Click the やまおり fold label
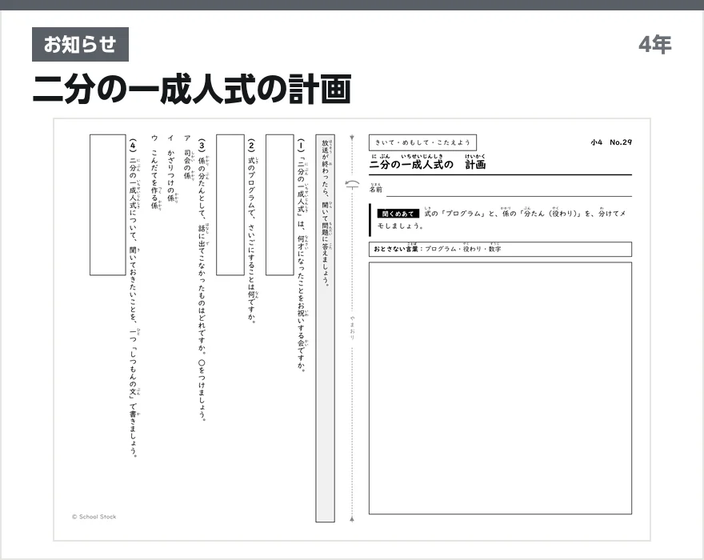Image resolution: width=704 pixels, height=560 pixels. click(353, 327)
